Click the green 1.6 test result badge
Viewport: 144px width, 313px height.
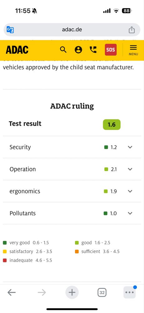[x=112, y=125]
